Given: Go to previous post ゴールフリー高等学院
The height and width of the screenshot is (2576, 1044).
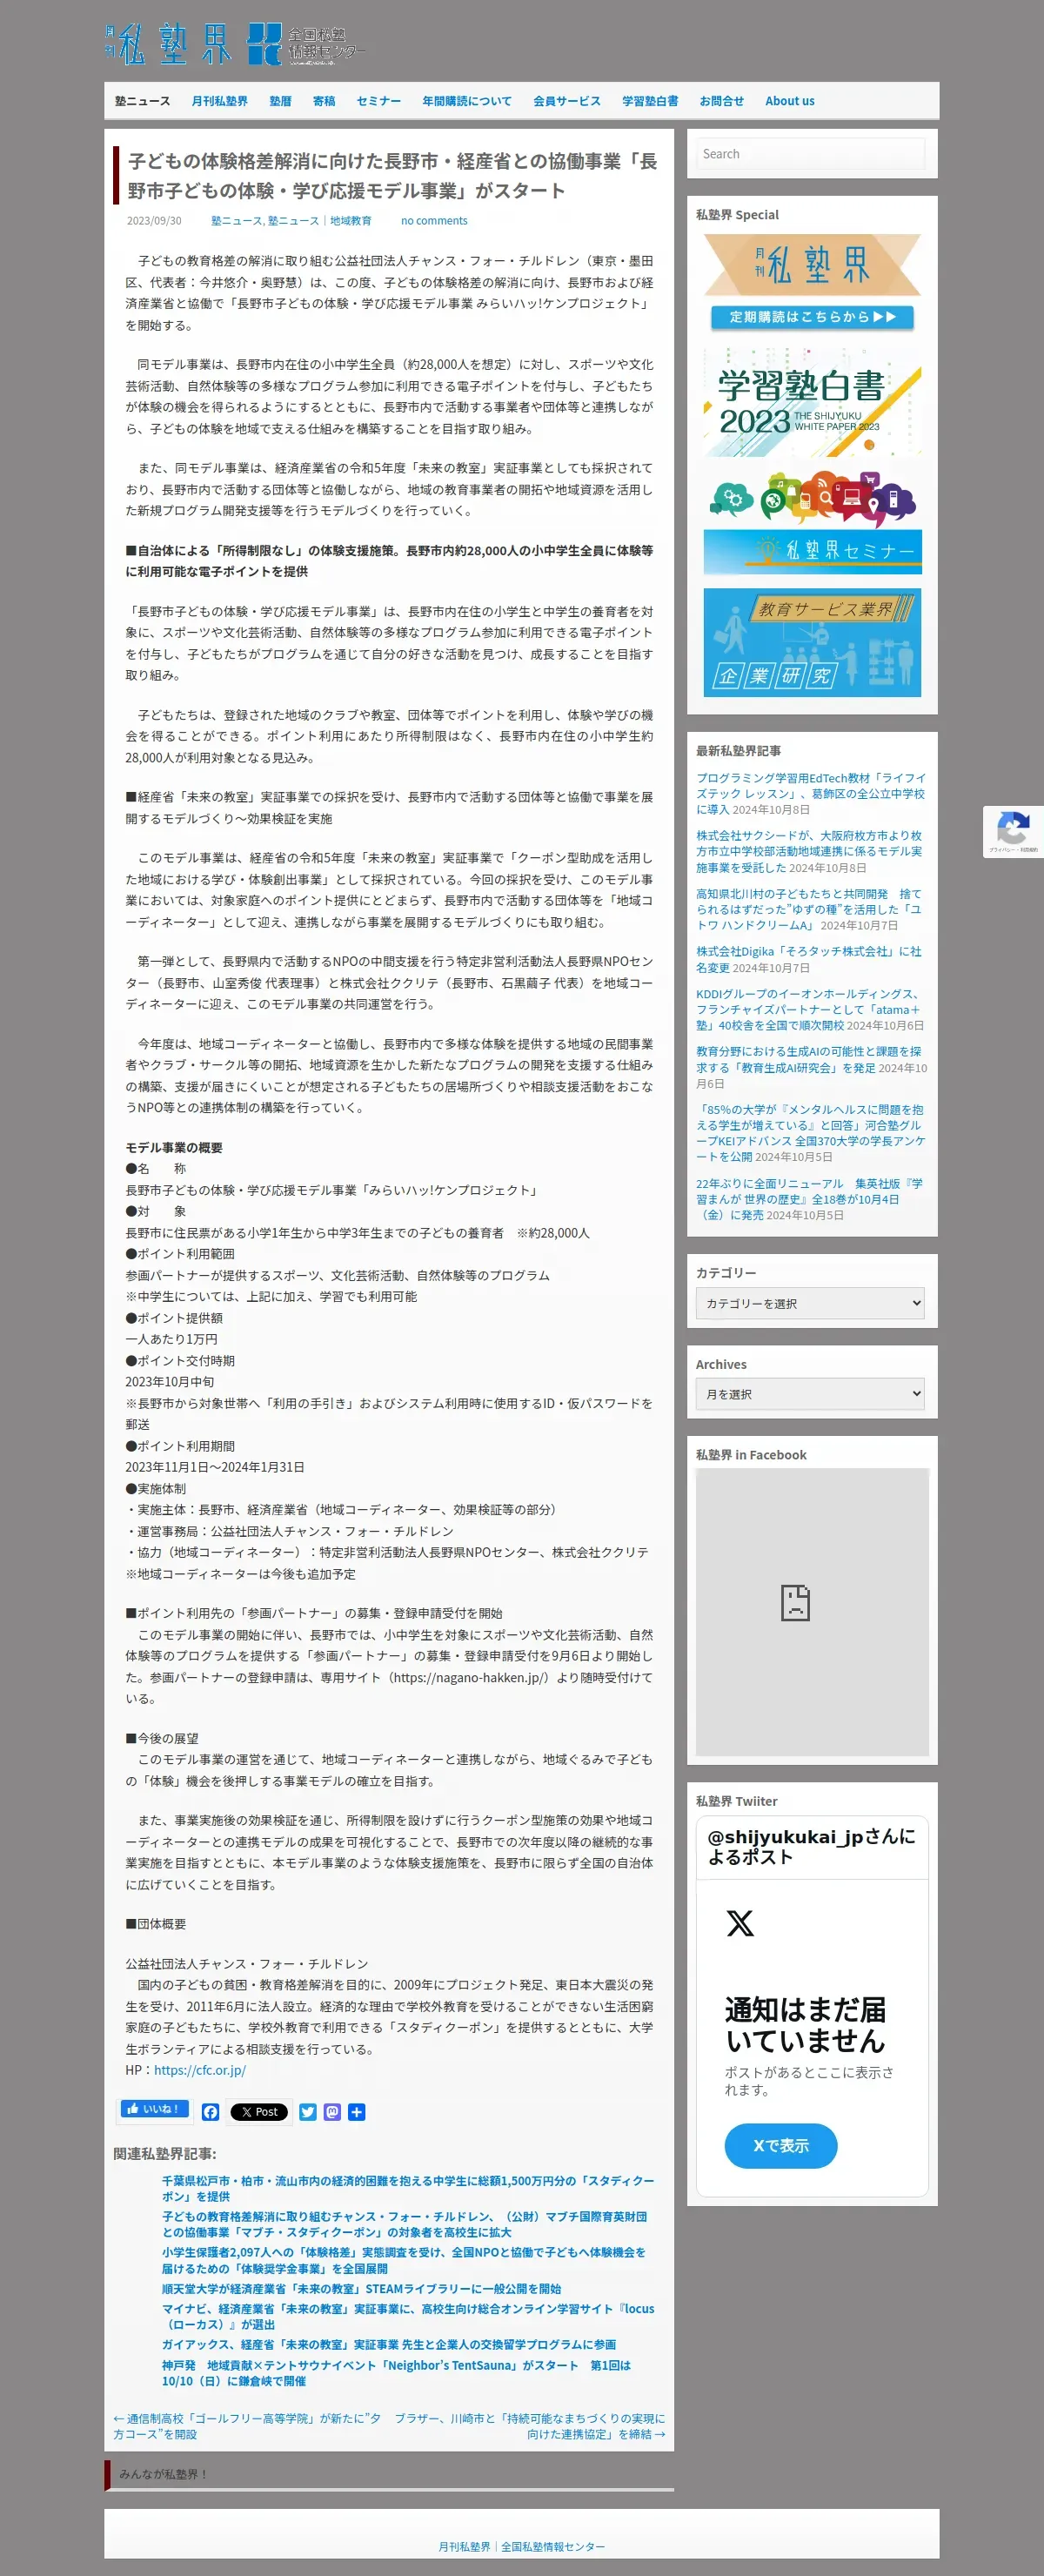Looking at the screenshot, I should pos(247,2426).
